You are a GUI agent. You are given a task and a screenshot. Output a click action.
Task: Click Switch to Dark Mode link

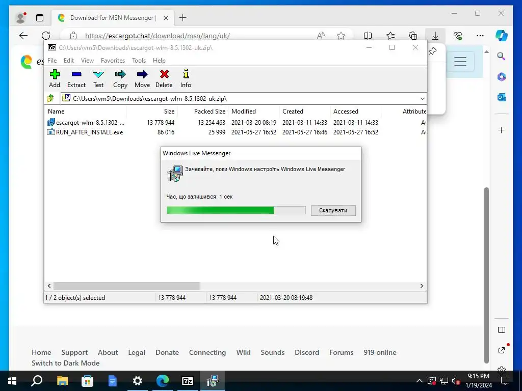[x=66, y=363]
